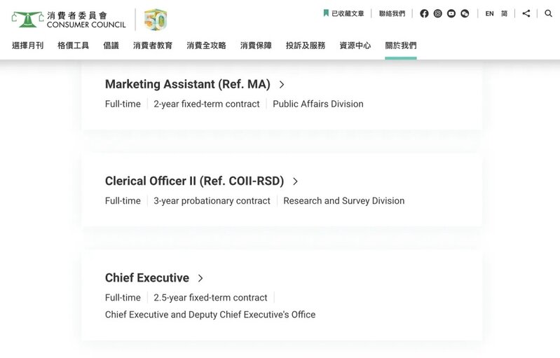This screenshot has width=560, height=358.
Task: Click the green bookmark saved-articles icon
Action: [x=326, y=13]
